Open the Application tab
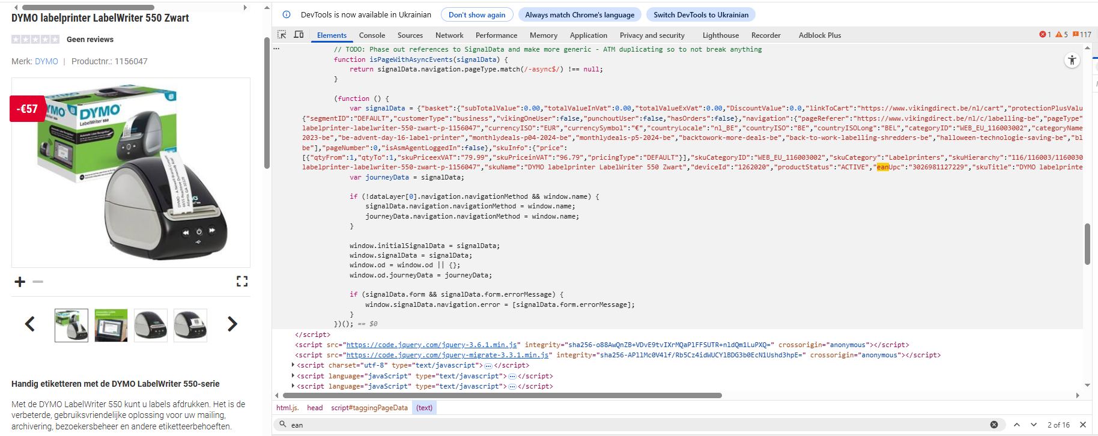1098x436 pixels. click(589, 35)
